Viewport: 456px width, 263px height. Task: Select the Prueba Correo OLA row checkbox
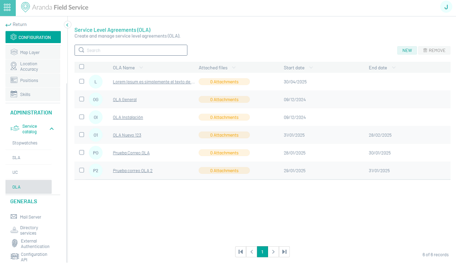tap(82, 153)
